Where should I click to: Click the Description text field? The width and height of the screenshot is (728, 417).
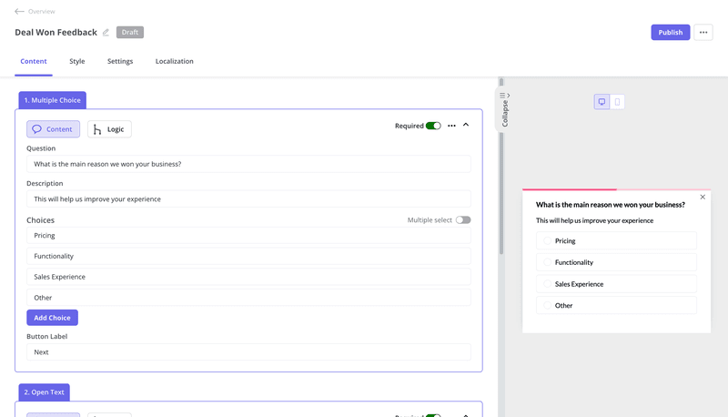point(248,199)
